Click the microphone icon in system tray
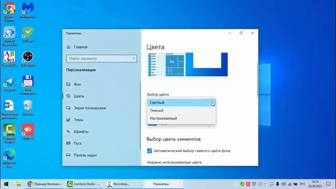 pos(277,184)
